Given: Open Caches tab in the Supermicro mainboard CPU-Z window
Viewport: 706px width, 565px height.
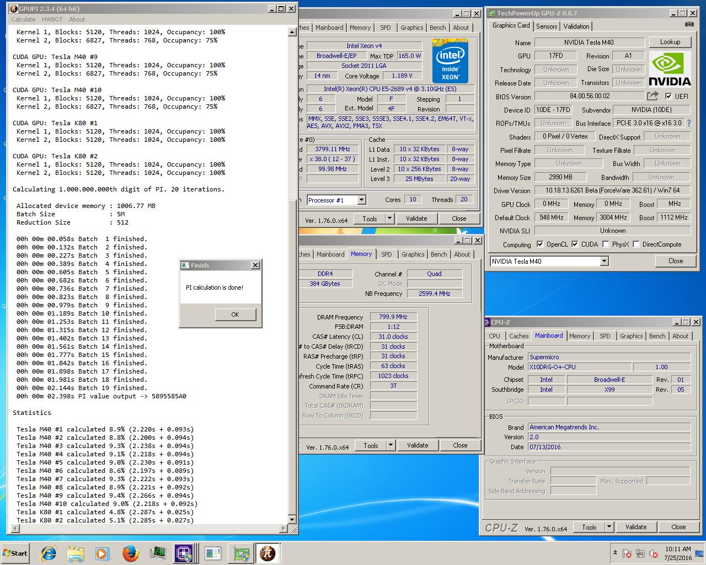Looking at the screenshot, I should click(x=519, y=335).
